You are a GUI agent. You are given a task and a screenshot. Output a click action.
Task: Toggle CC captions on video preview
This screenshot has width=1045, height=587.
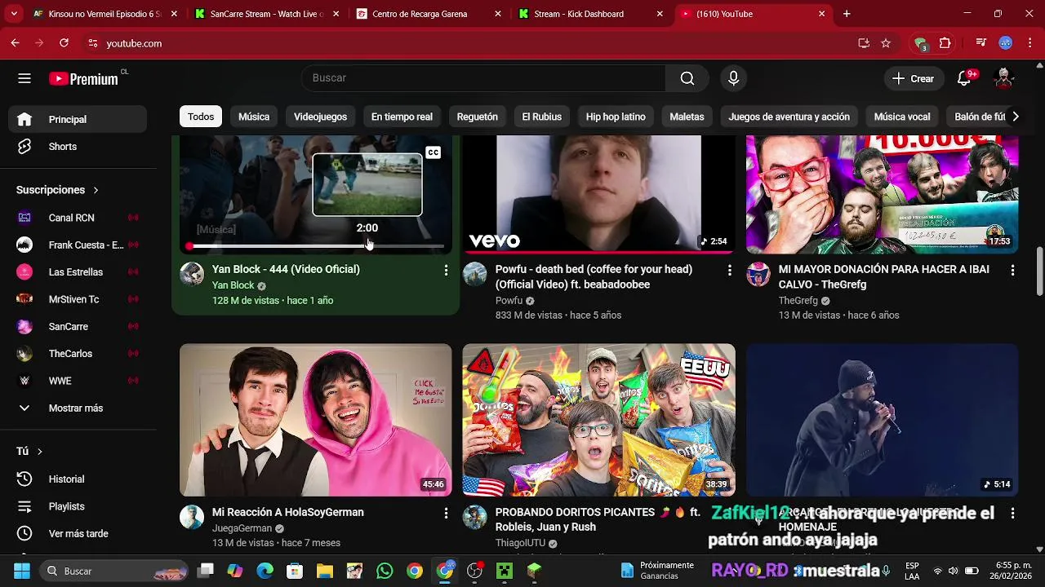[433, 152]
